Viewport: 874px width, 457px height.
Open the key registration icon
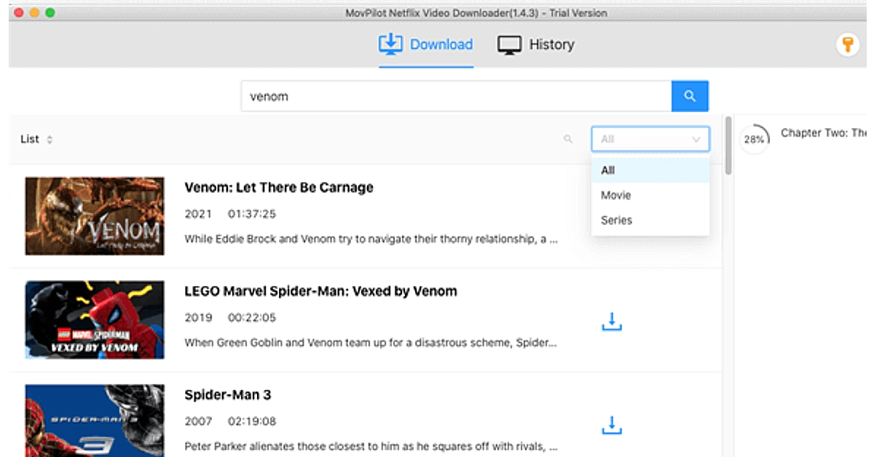coord(847,45)
